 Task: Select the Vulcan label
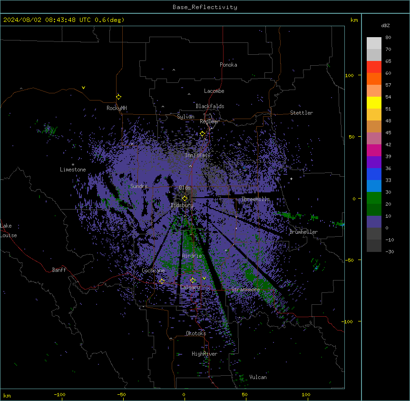pyautogui.click(x=258, y=377)
